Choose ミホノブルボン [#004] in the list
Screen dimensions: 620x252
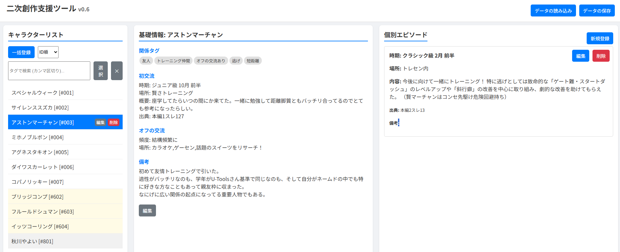(x=38, y=137)
